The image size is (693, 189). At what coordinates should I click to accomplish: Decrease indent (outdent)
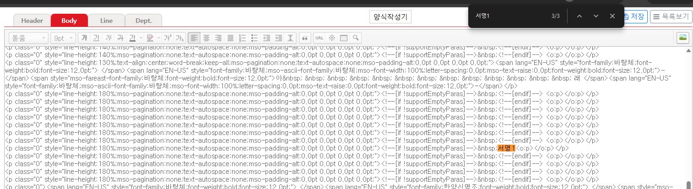[x=267, y=38]
